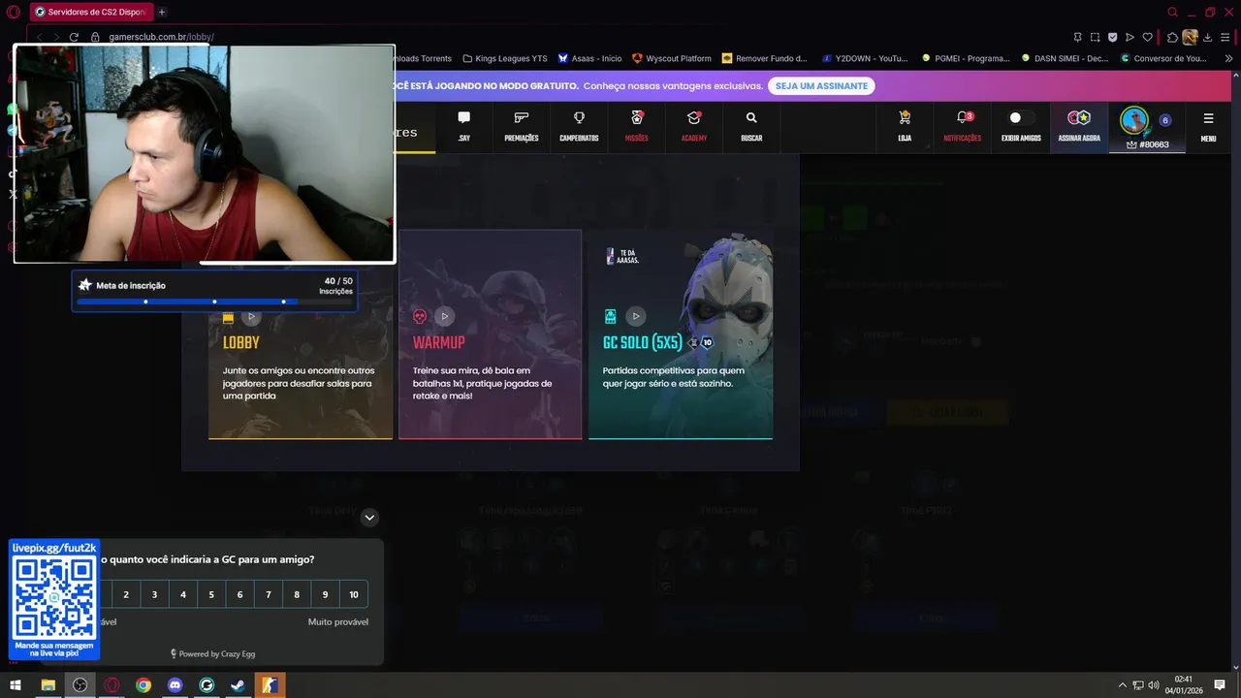Select the GC Solo (5x5) card
Screen dimensions: 1241x698
pyautogui.click(x=681, y=334)
